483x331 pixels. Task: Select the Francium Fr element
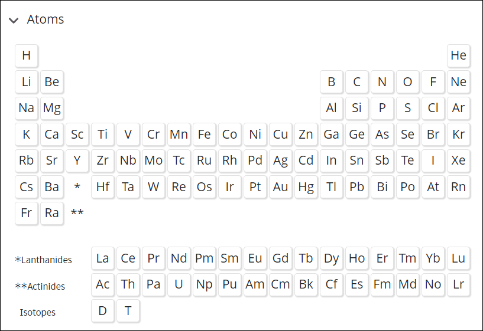click(x=27, y=213)
